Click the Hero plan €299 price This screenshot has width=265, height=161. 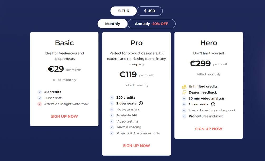point(200,64)
